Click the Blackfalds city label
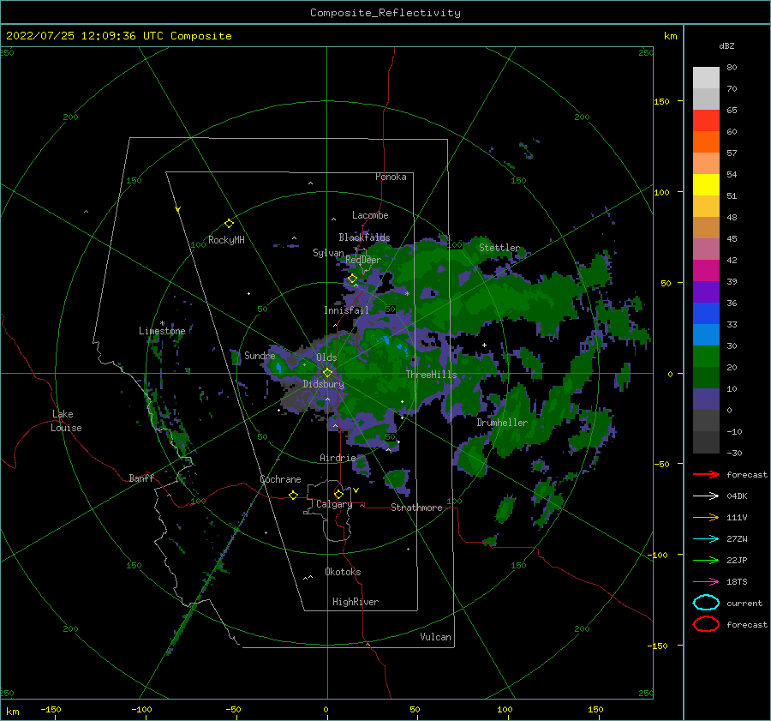This screenshot has width=771, height=721. [x=364, y=237]
